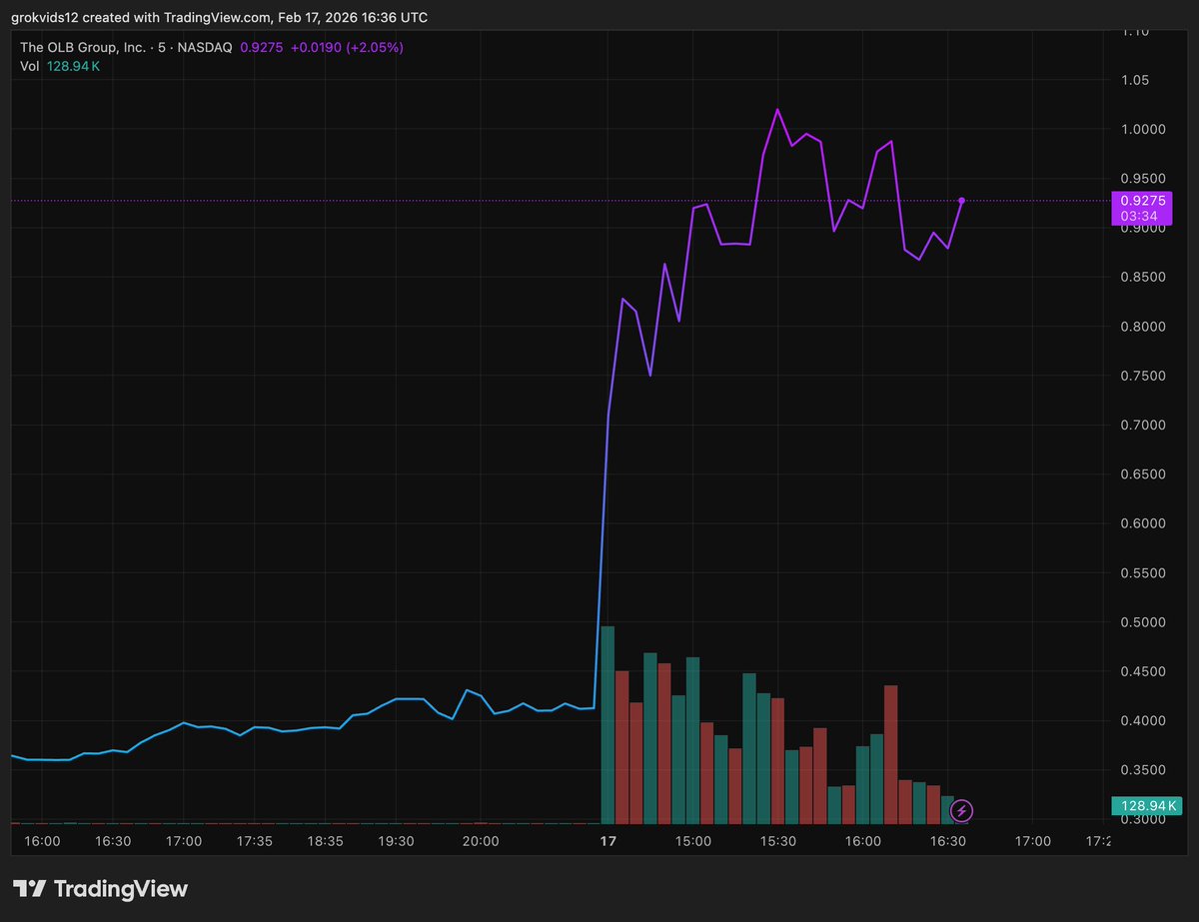Click the 17:35 time axis label
The width and height of the screenshot is (1199, 922).
tap(254, 842)
